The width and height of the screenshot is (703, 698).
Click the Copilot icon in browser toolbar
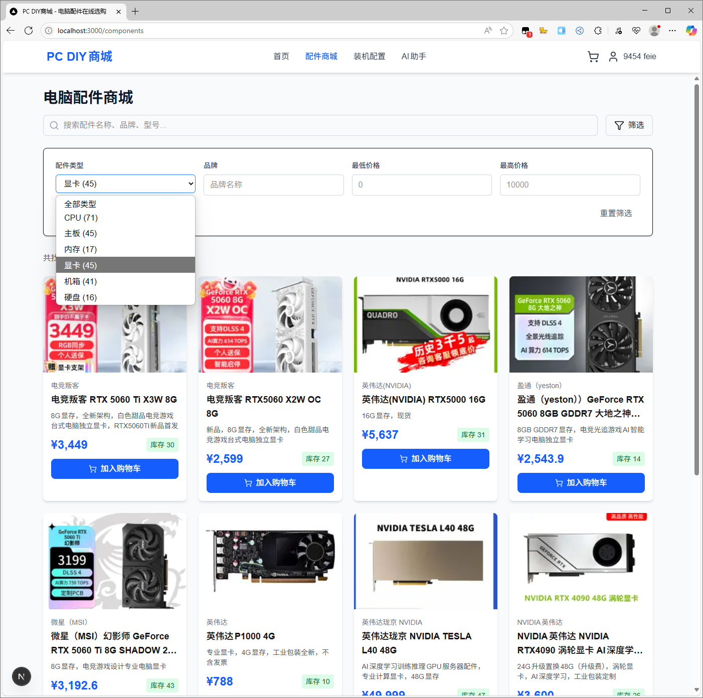[691, 31]
